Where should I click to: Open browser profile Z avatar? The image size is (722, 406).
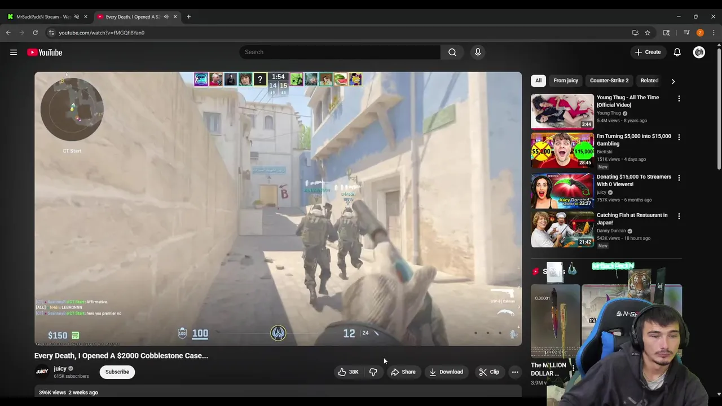coord(700,33)
